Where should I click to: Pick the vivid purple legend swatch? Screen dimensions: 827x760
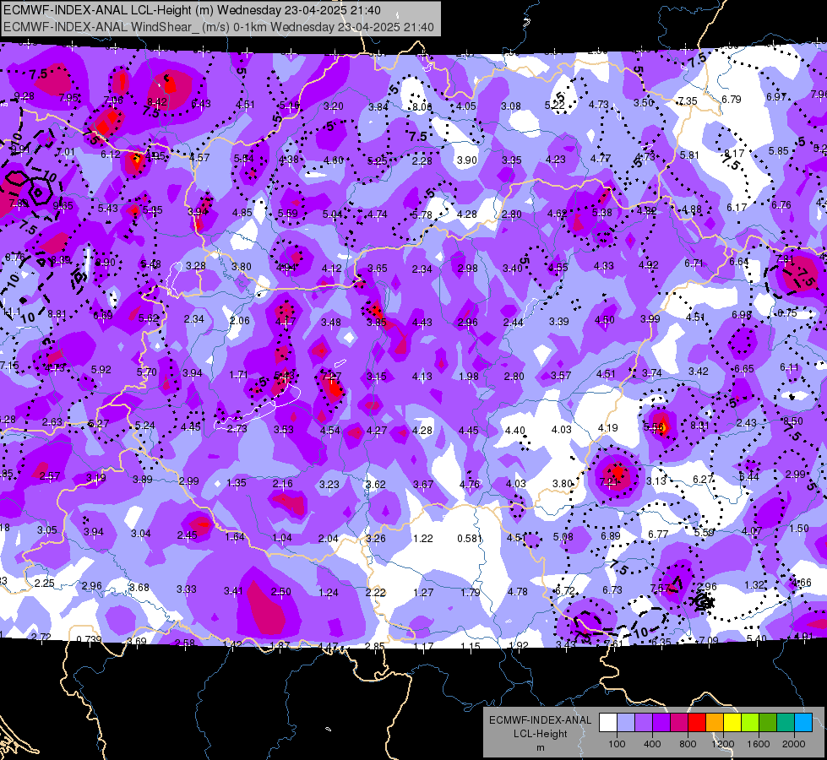[x=661, y=723]
